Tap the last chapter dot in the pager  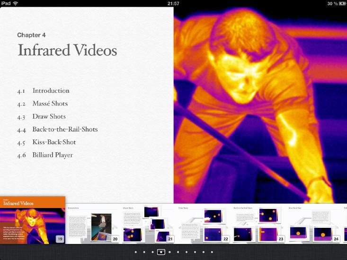(x=212, y=252)
